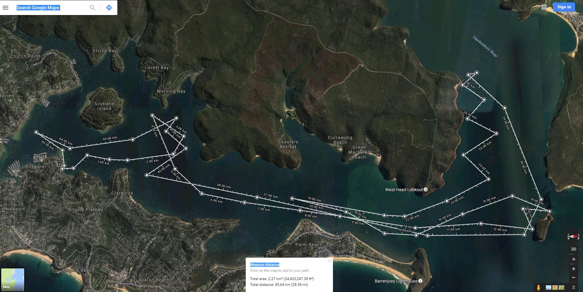Select the Street View pegman

click(x=538, y=287)
